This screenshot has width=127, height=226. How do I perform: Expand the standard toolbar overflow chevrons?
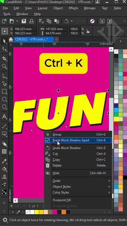tap(124, 21)
